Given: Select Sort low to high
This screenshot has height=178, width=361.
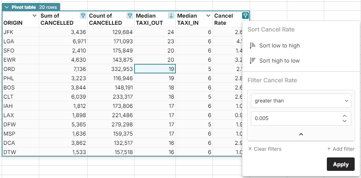Looking at the screenshot, I should (279, 45).
